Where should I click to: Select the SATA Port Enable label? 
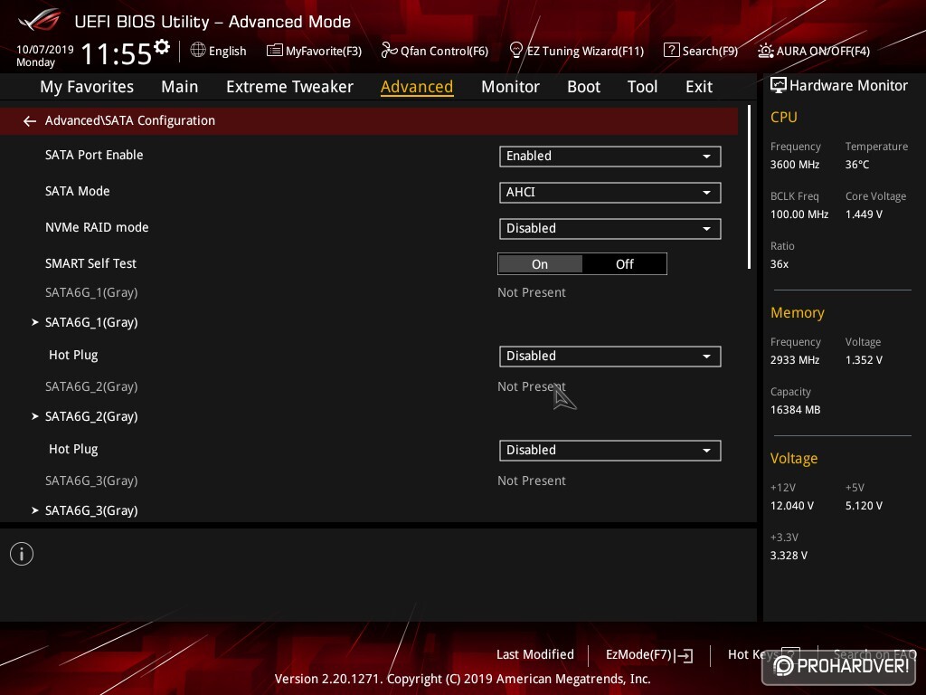click(94, 155)
